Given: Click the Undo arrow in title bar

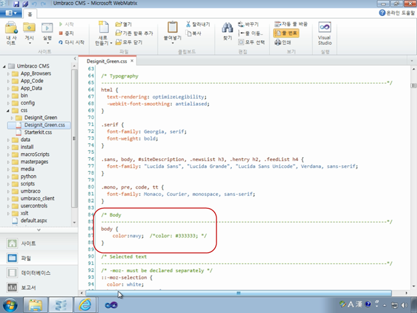Looking at the screenshot, I should point(34,4).
